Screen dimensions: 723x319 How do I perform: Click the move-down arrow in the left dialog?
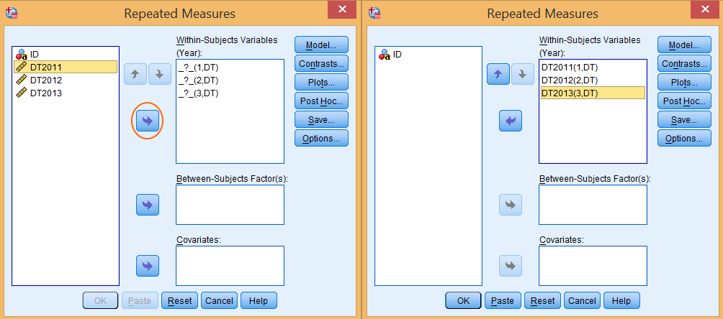[159, 73]
